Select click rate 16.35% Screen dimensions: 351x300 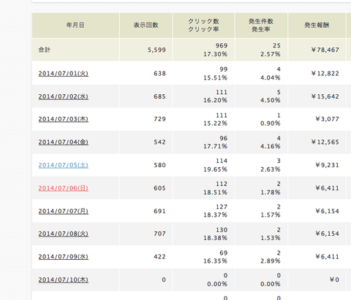click(x=216, y=261)
